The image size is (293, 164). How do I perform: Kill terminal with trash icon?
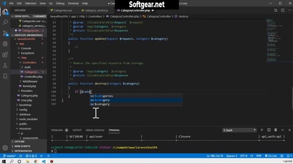276,130
